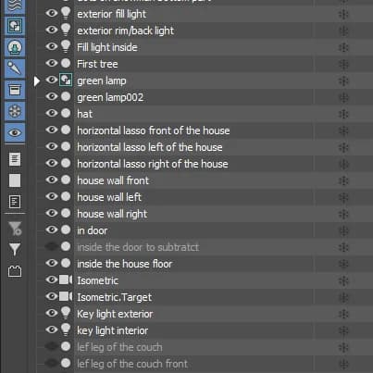Select the in door object name
Image resolution: width=373 pixels, height=373 pixels.
click(93, 230)
